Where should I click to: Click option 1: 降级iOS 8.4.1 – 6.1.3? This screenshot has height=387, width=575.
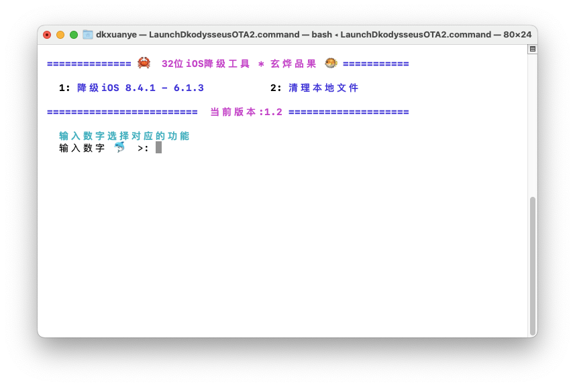140,88
